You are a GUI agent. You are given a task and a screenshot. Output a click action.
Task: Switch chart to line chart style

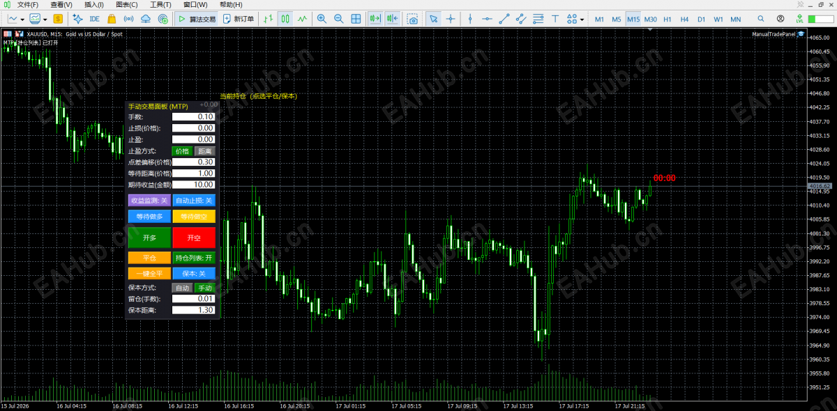pos(302,19)
